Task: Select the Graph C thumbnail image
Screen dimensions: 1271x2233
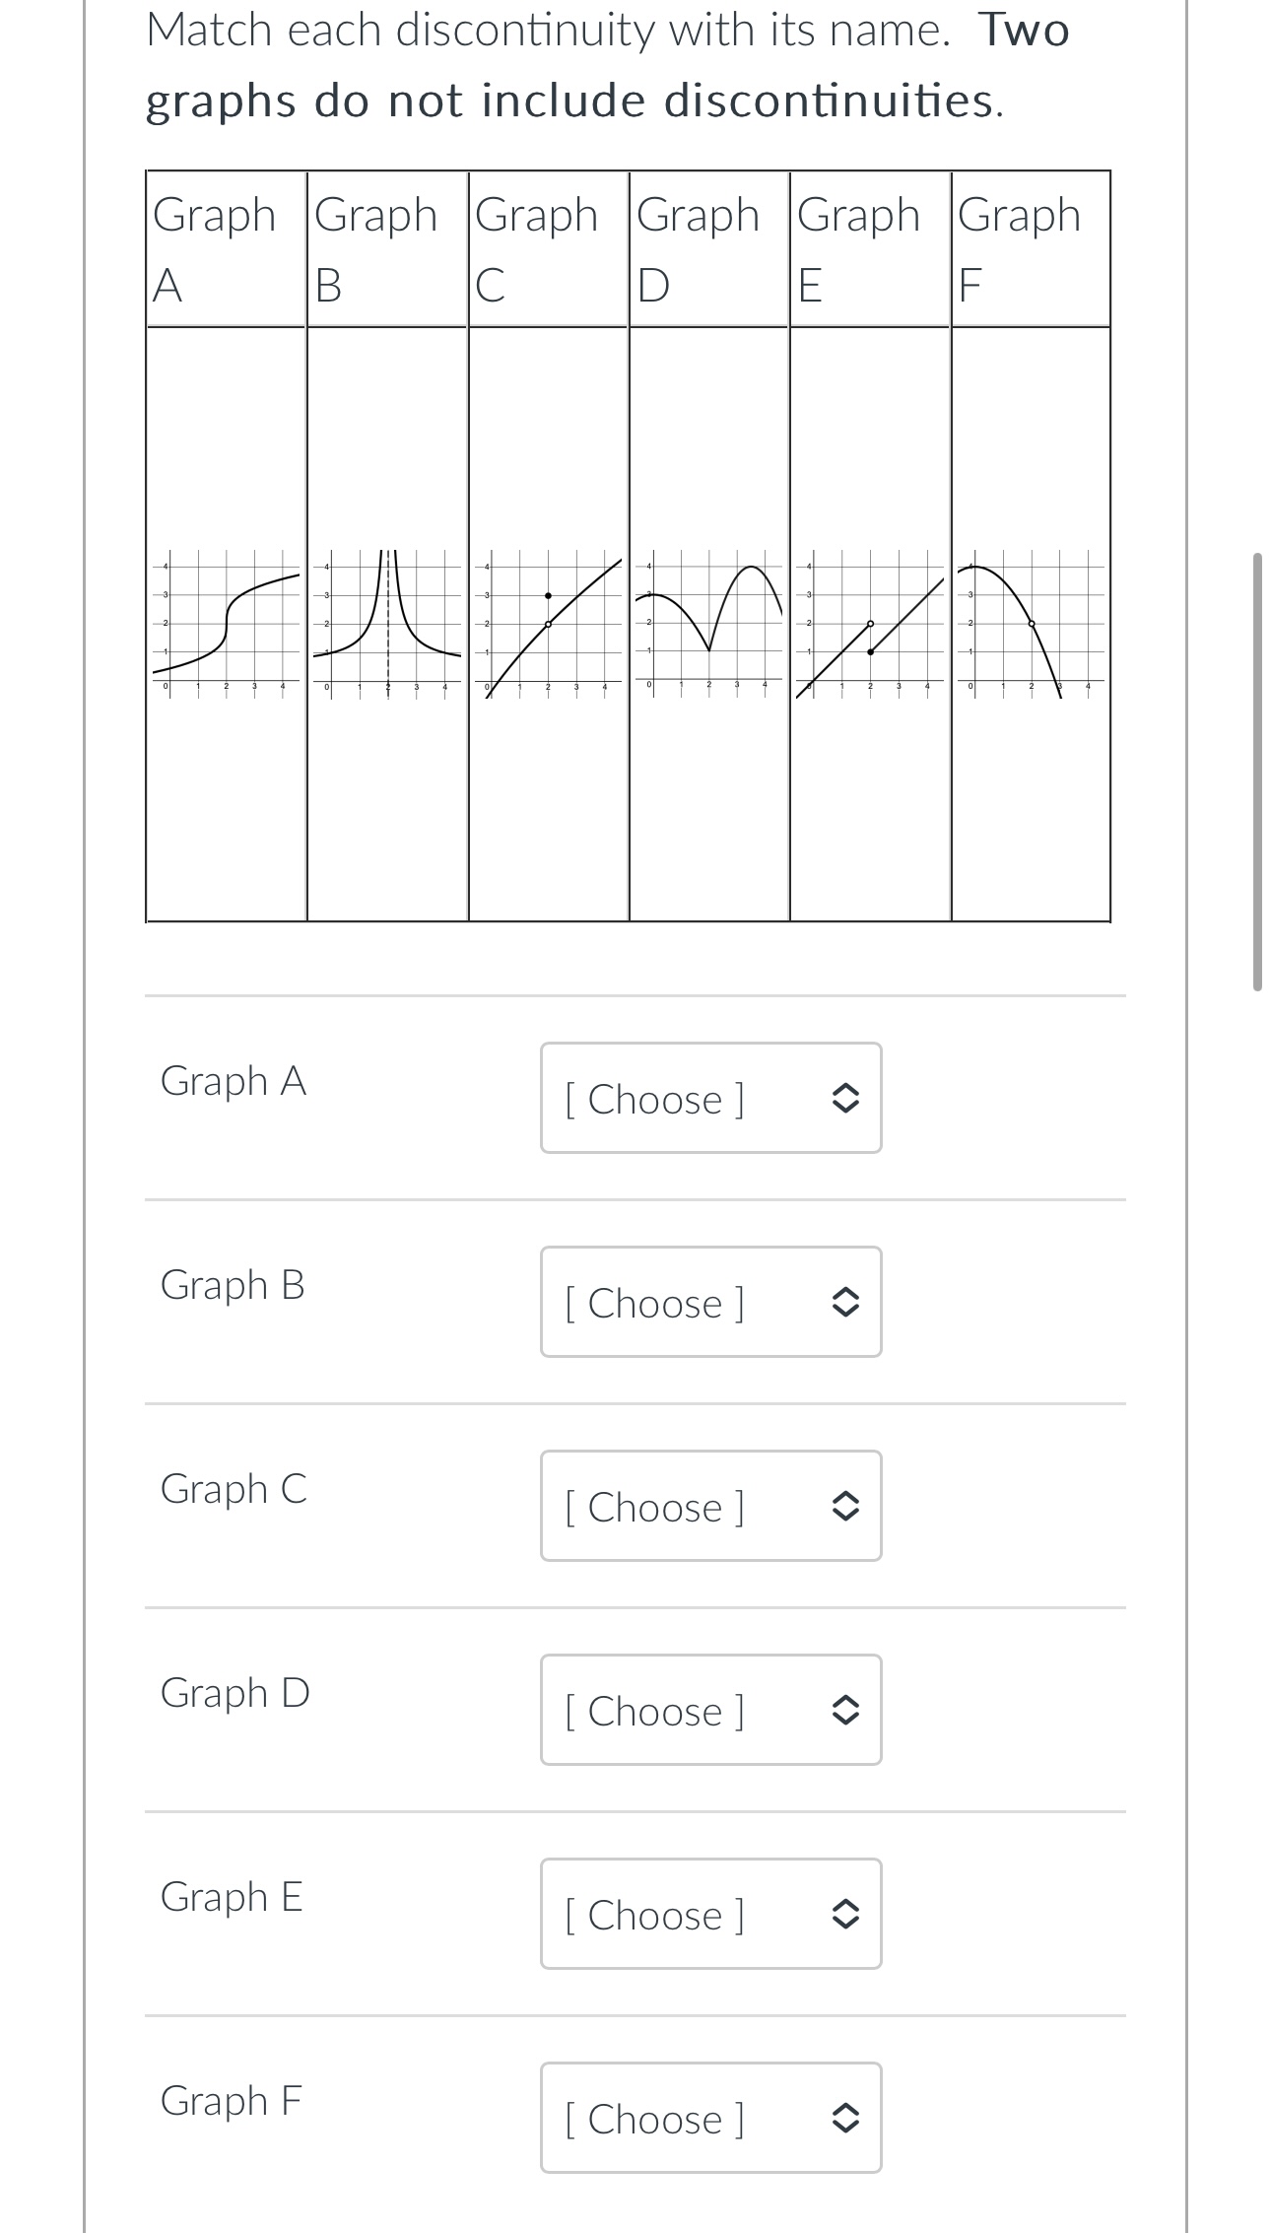Action: pos(548,626)
